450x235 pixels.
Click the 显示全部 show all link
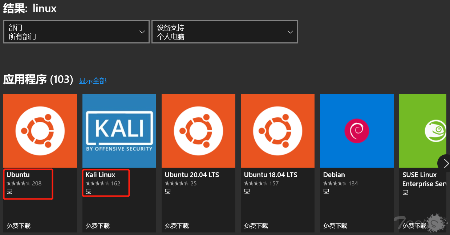point(93,81)
